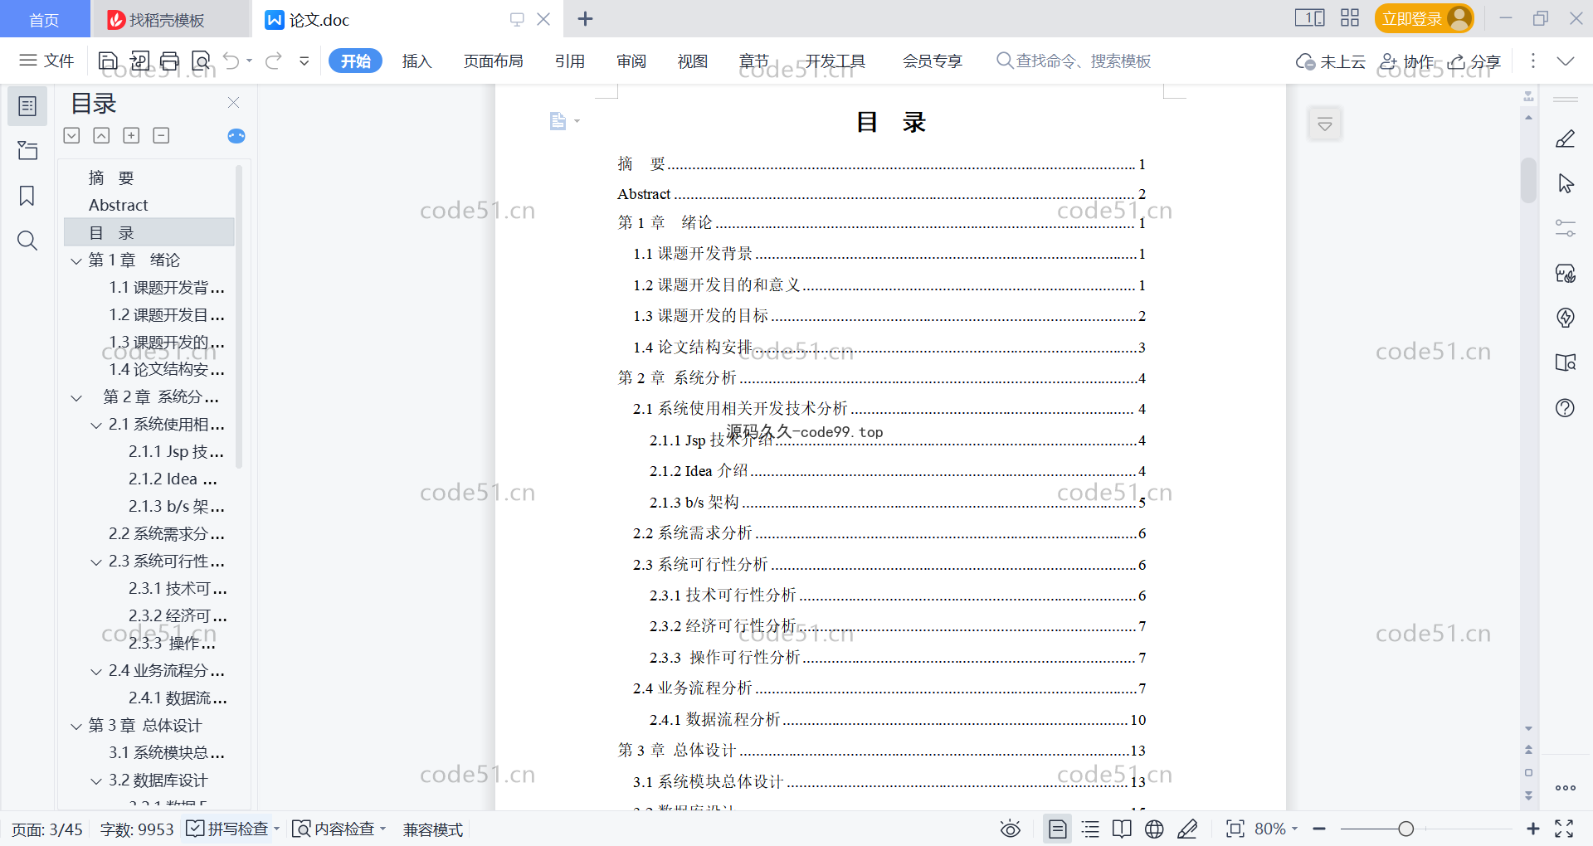Collapse 2.4 业务流程分 subtree
This screenshot has width=1593, height=846.
click(96, 671)
